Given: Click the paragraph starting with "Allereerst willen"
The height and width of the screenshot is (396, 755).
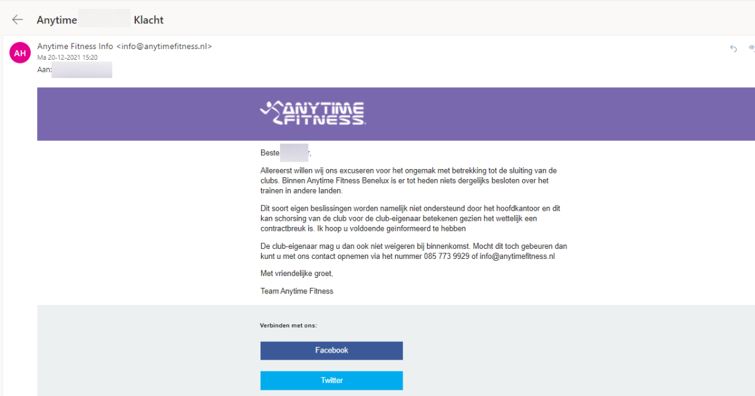Looking at the screenshot, I should (x=408, y=181).
